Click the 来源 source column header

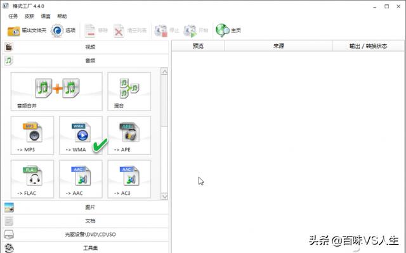click(278, 46)
